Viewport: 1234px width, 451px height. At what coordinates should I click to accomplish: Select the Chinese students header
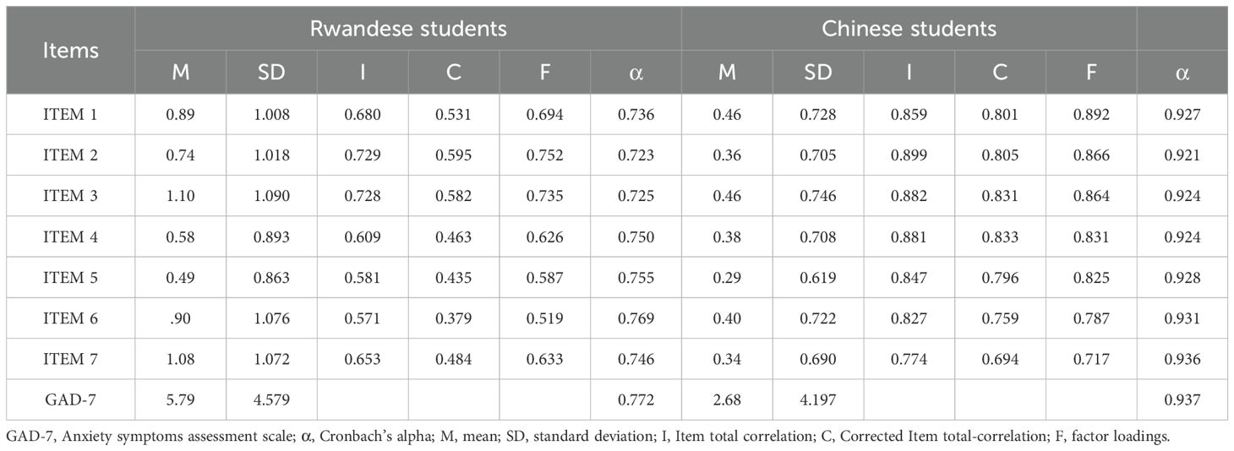(909, 29)
